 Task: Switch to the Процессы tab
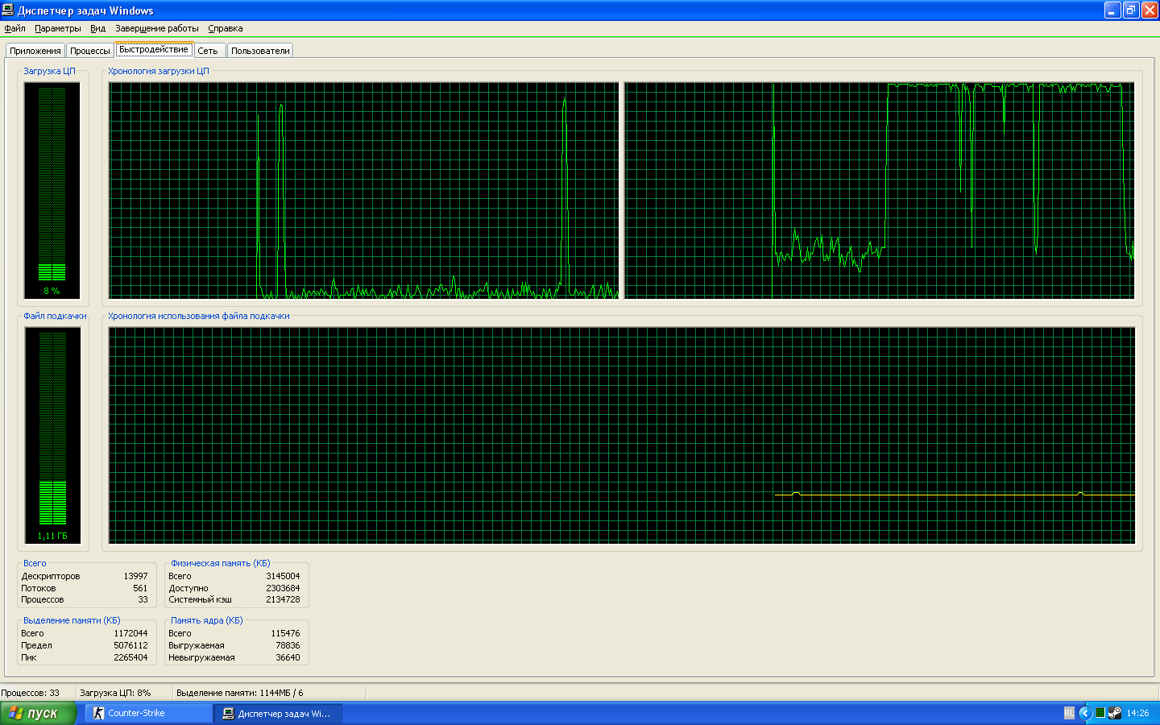pos(89,50)
